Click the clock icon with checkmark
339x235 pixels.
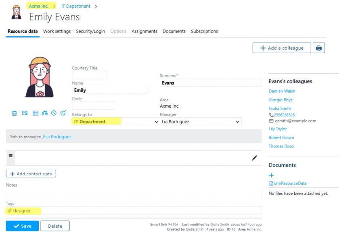tap(63, 113)
